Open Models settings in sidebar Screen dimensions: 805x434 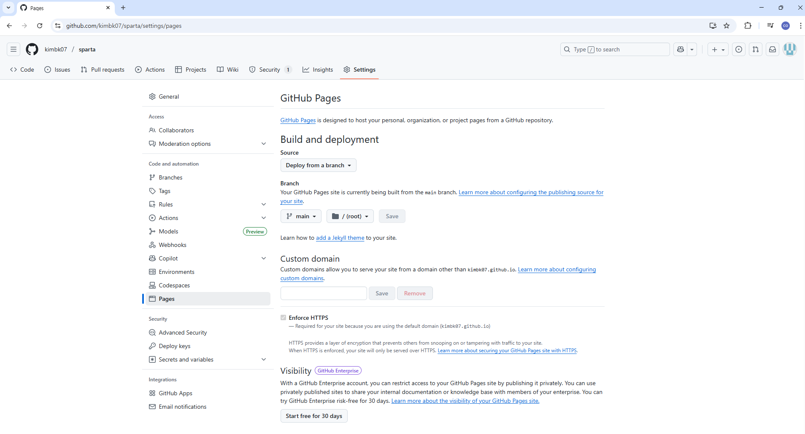point(208,231)
